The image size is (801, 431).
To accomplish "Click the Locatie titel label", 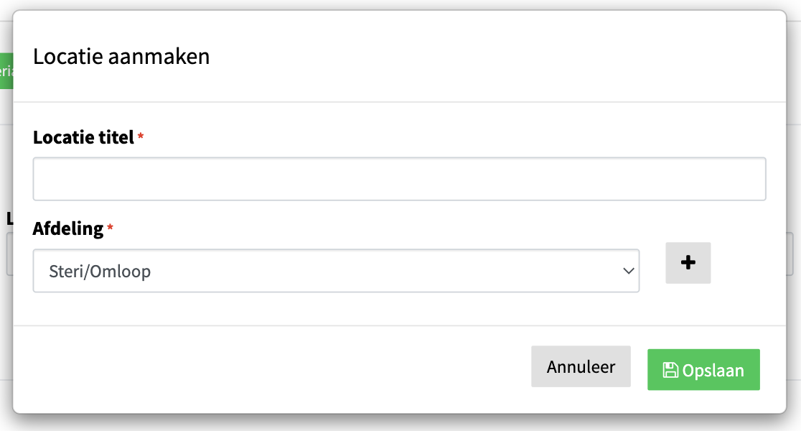I will tap(83, 137).
